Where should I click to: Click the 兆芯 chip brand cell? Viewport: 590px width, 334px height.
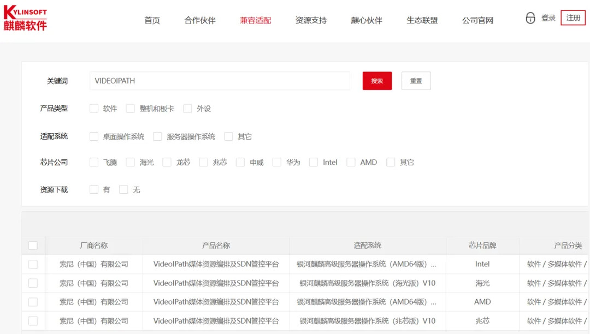click(482, 321)
